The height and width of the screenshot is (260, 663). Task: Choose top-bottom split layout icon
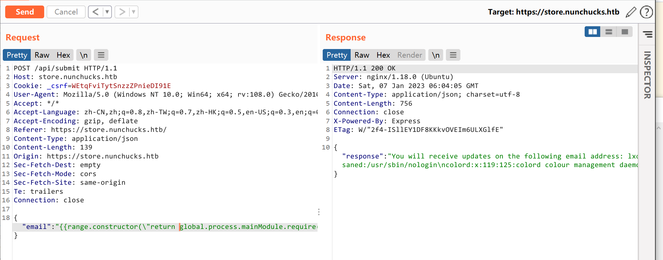(x=609, y=32)
